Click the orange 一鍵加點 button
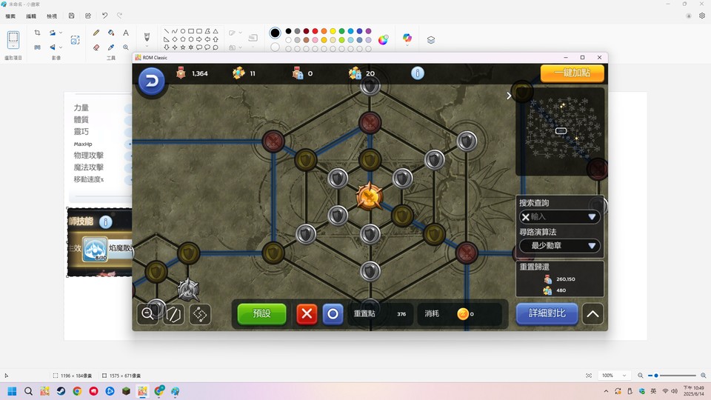This screenshot has height=400, width=711. [x=573, y=73]
